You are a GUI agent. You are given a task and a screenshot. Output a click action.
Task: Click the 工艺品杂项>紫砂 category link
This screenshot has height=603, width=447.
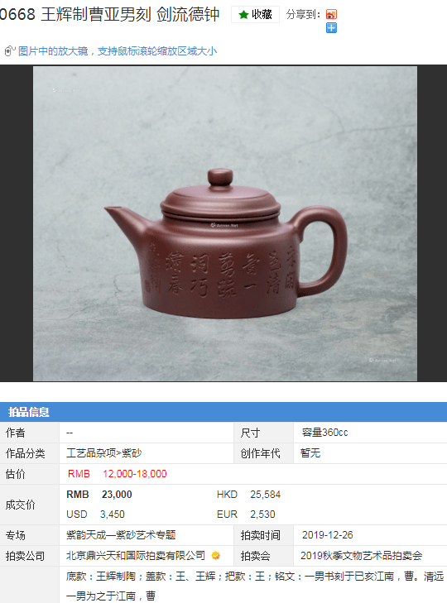point(104,453)
